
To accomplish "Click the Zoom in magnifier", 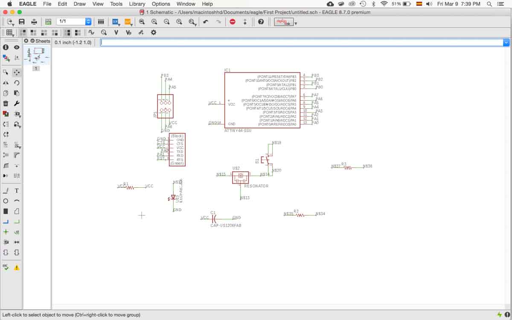I will (154, 21).
